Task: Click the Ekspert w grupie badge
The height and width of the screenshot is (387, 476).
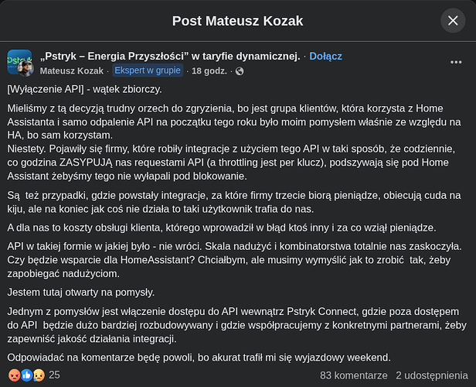Action: (x=148, y=70)
